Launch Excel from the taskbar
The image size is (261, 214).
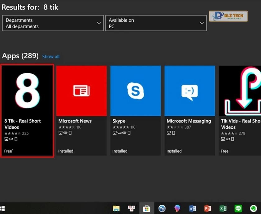pyautogui.click(x=222, y=208)
